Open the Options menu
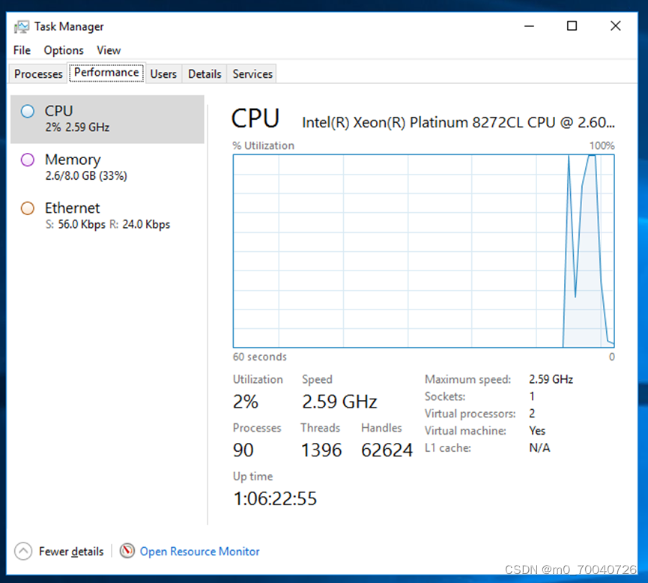Image resolution: width=648 pixels, height=583 pixels. (64, 50)
